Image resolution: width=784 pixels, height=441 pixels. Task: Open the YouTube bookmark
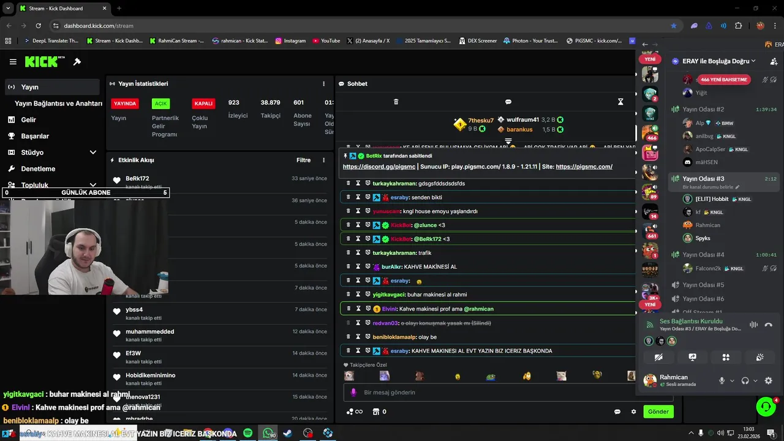(326, 41)
